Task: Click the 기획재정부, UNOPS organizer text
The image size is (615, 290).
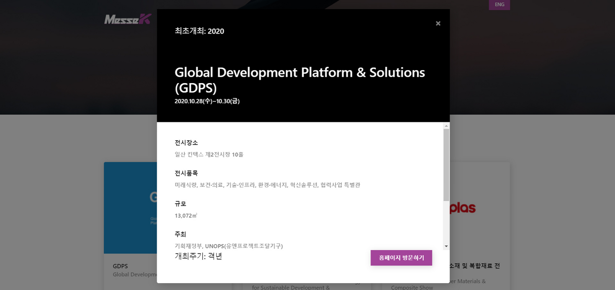Action: (x=229, y=246)
